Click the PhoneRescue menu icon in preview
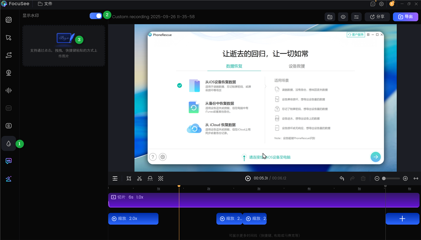The image size is (421, 240). [368, 35]
